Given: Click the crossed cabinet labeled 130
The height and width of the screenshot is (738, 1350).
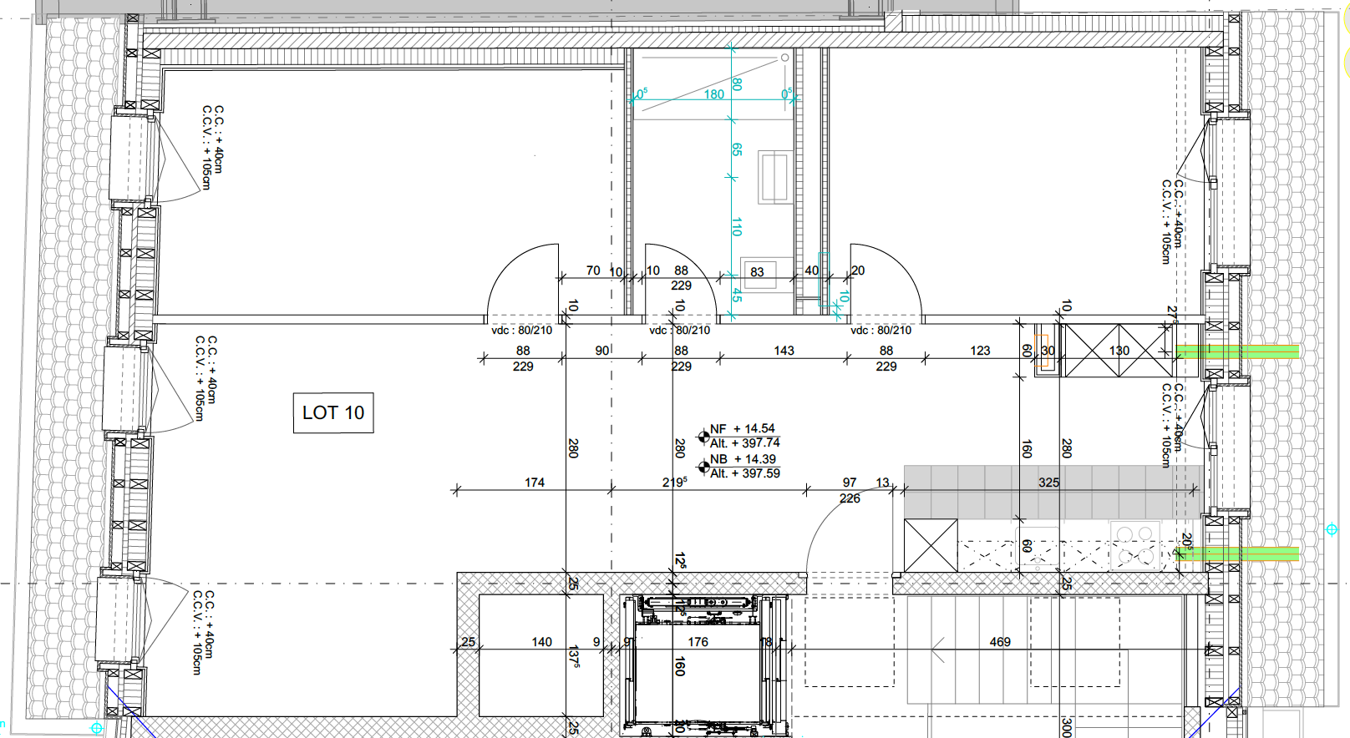Looking at the screenshot, I should click(x=1118, y=351).
